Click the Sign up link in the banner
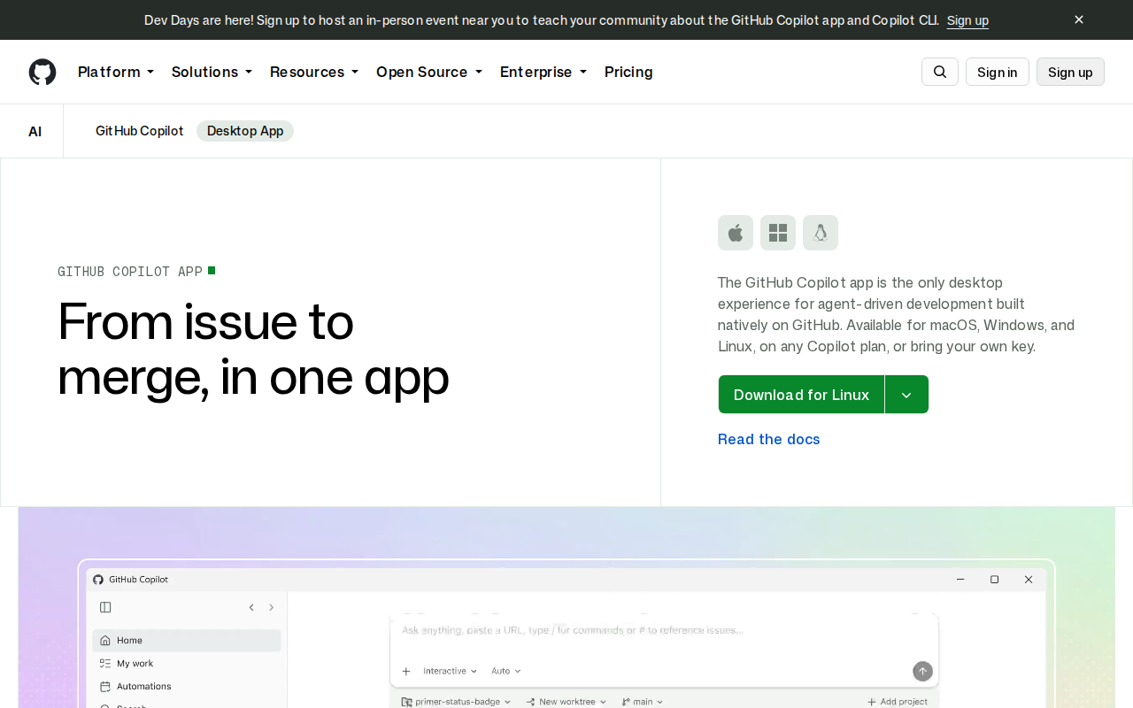Viewport: 1133px width, 708px height. coord(967,20)
